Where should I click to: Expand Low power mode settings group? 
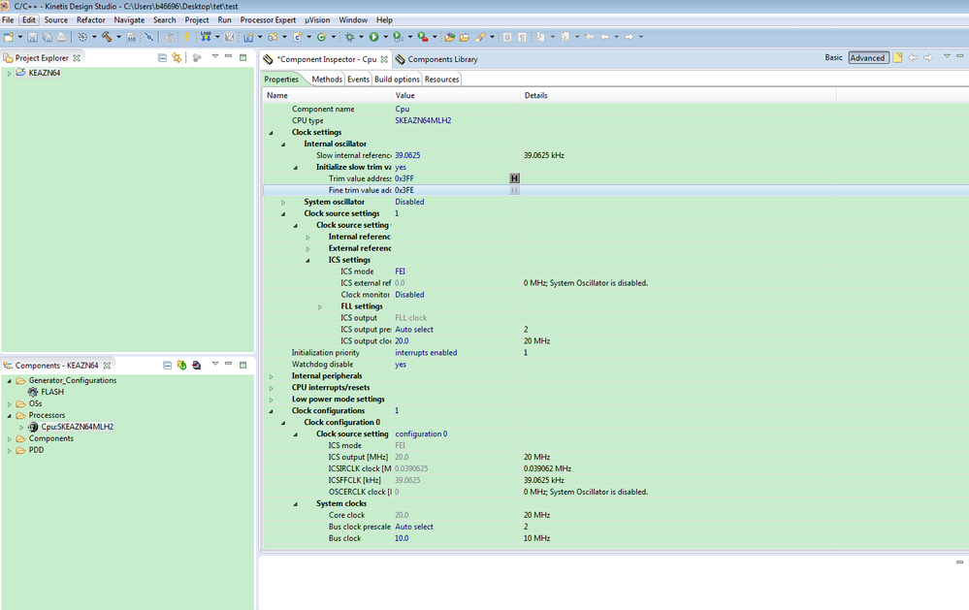(x=271, y=400)
